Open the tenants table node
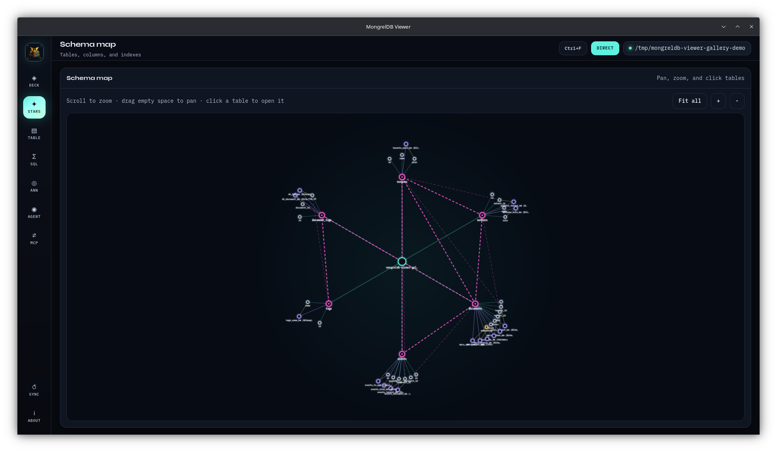This screenshot has width=777, height=452. (x=402, y=177)
